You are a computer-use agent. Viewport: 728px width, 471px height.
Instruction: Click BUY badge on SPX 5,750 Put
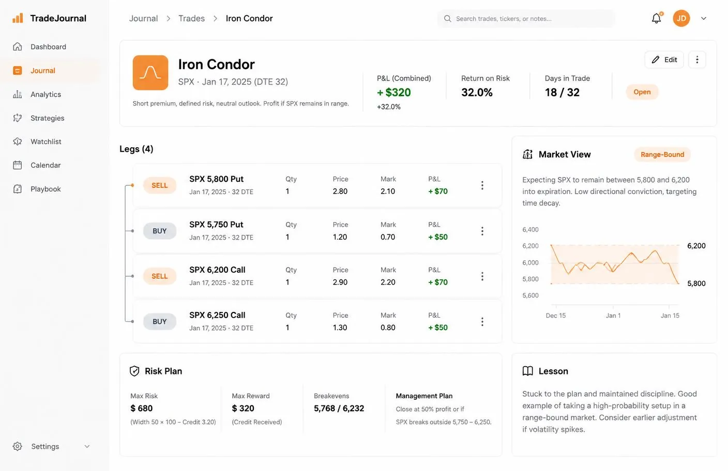pos(160,231)
